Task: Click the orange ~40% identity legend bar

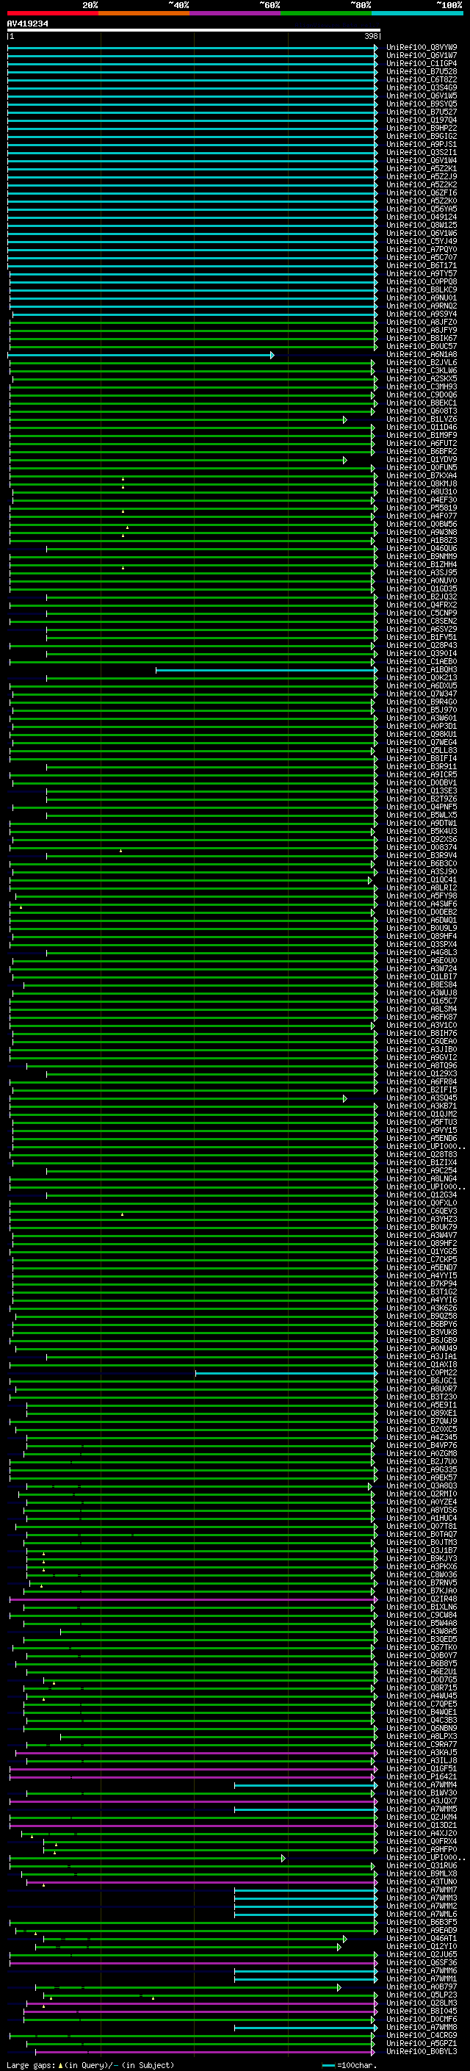Action: (x=144, y=14)
